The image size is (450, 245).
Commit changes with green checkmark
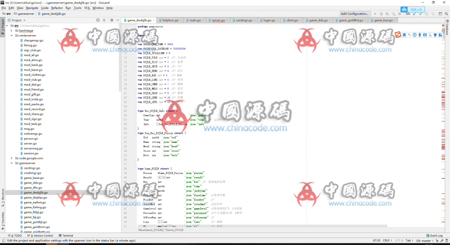(421, 14)
